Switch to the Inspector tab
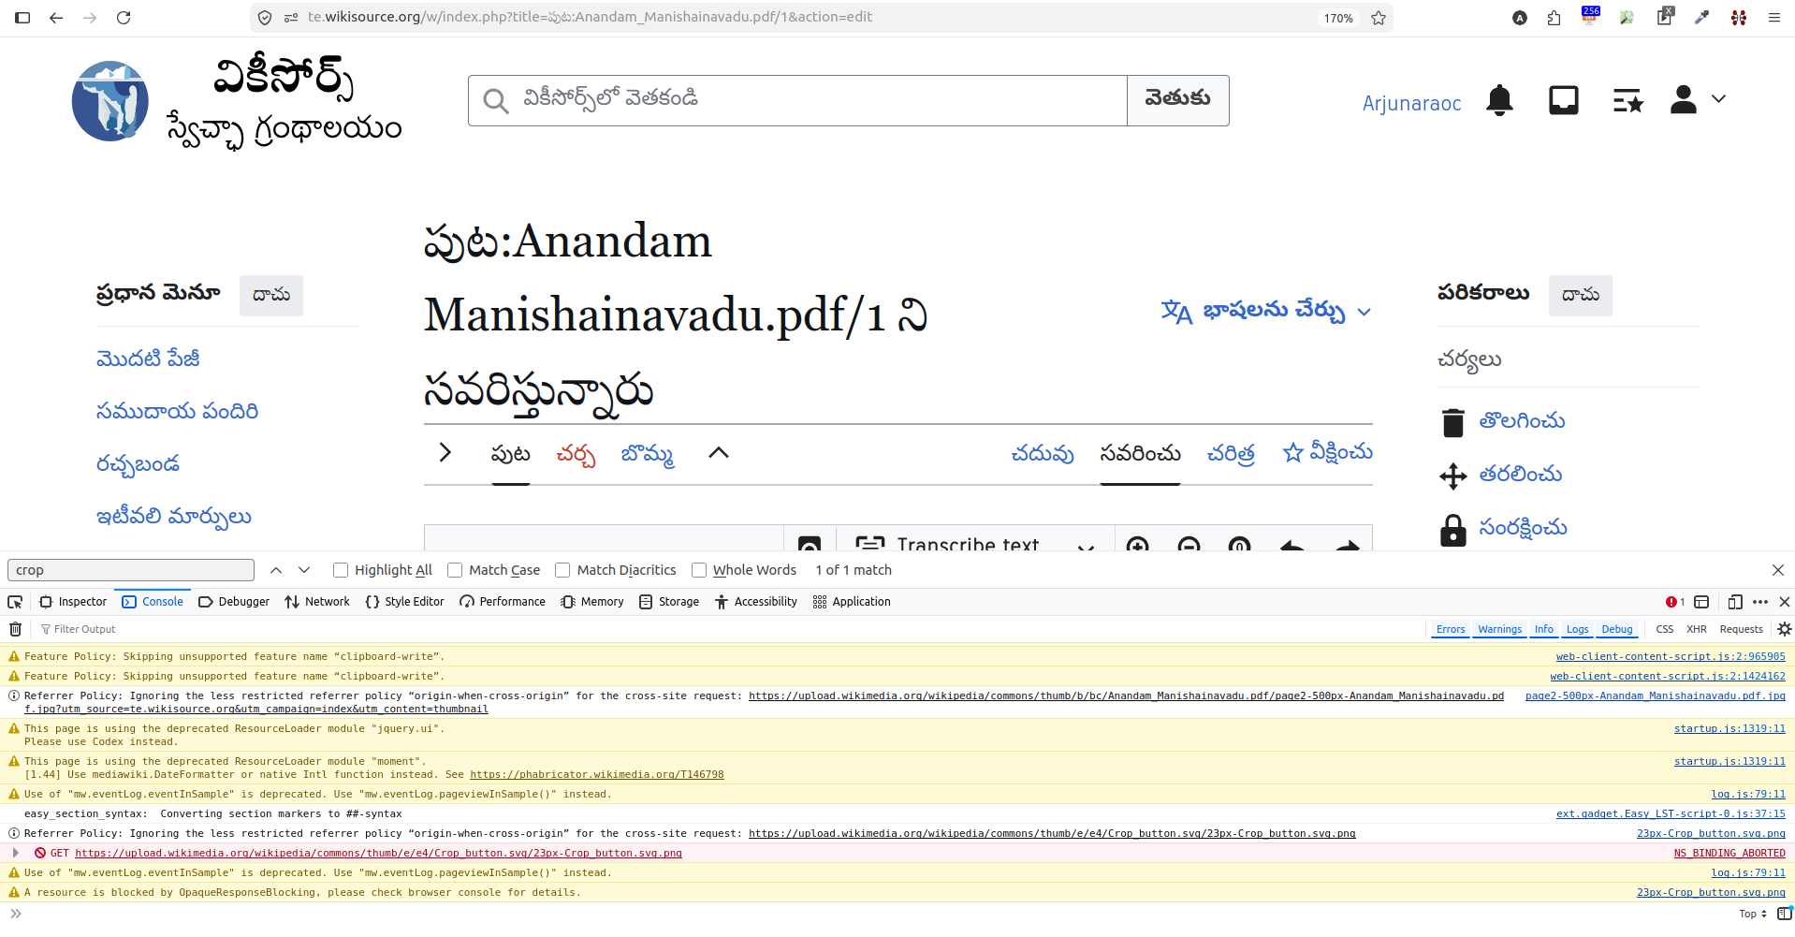This screenshot has width=1795, height=937. [x=73, y=602]
